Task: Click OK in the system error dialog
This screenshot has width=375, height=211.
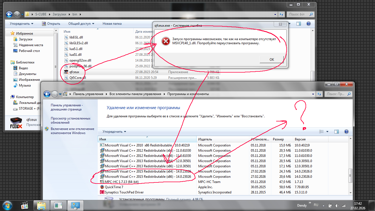Action: pyautogui.click(x=272, y=60)
